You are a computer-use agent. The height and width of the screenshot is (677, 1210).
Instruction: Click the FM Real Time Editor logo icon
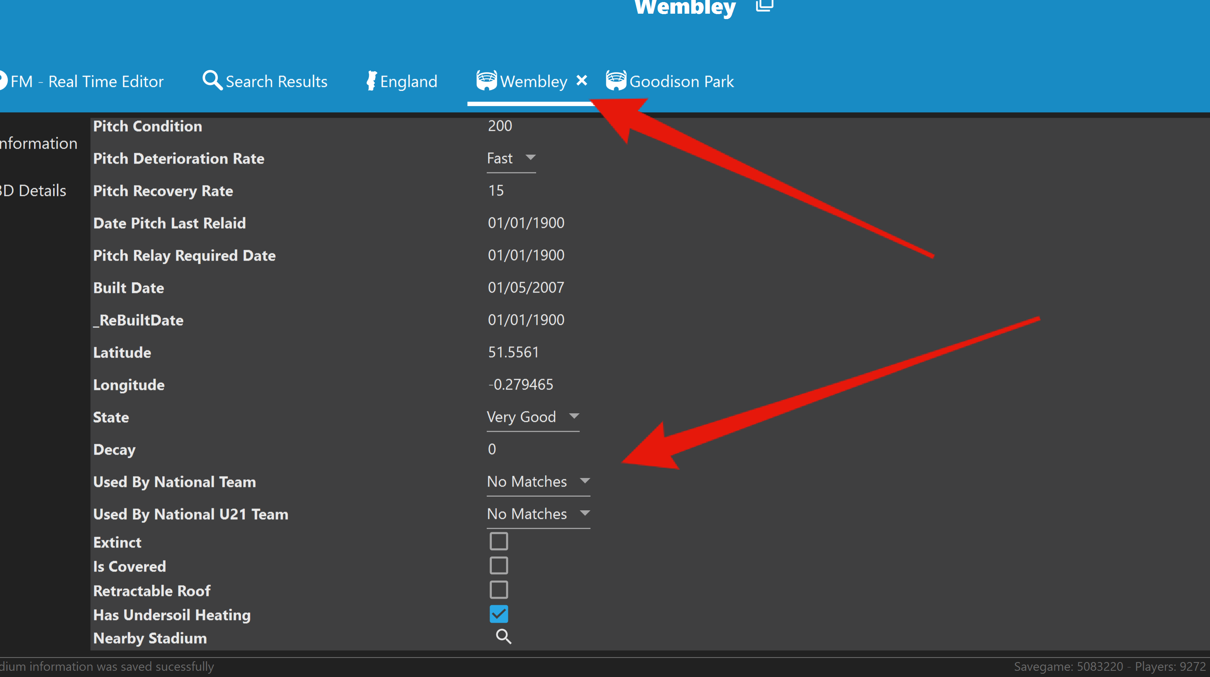(3, 80)
